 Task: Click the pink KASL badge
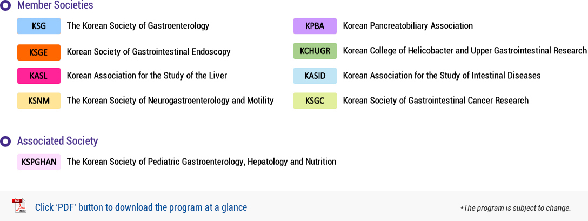tap(39, 76)
